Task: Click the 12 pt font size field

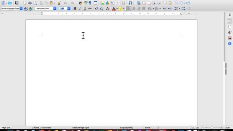Action: pyautogui.click(x=63, y=8)
